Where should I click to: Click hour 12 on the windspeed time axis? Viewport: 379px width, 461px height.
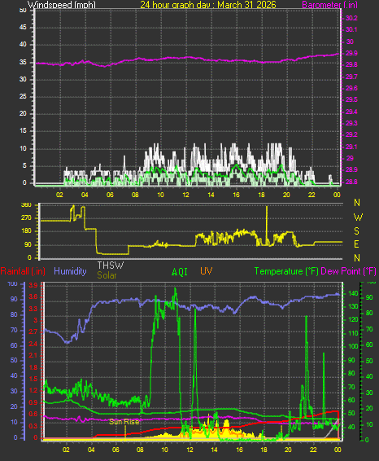185,195
